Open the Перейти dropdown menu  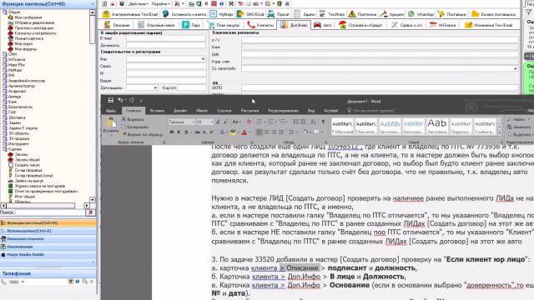pyautogui.click(x=160, y=3)
